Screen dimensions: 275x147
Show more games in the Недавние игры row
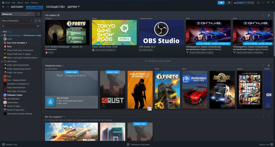pos(268,66)
